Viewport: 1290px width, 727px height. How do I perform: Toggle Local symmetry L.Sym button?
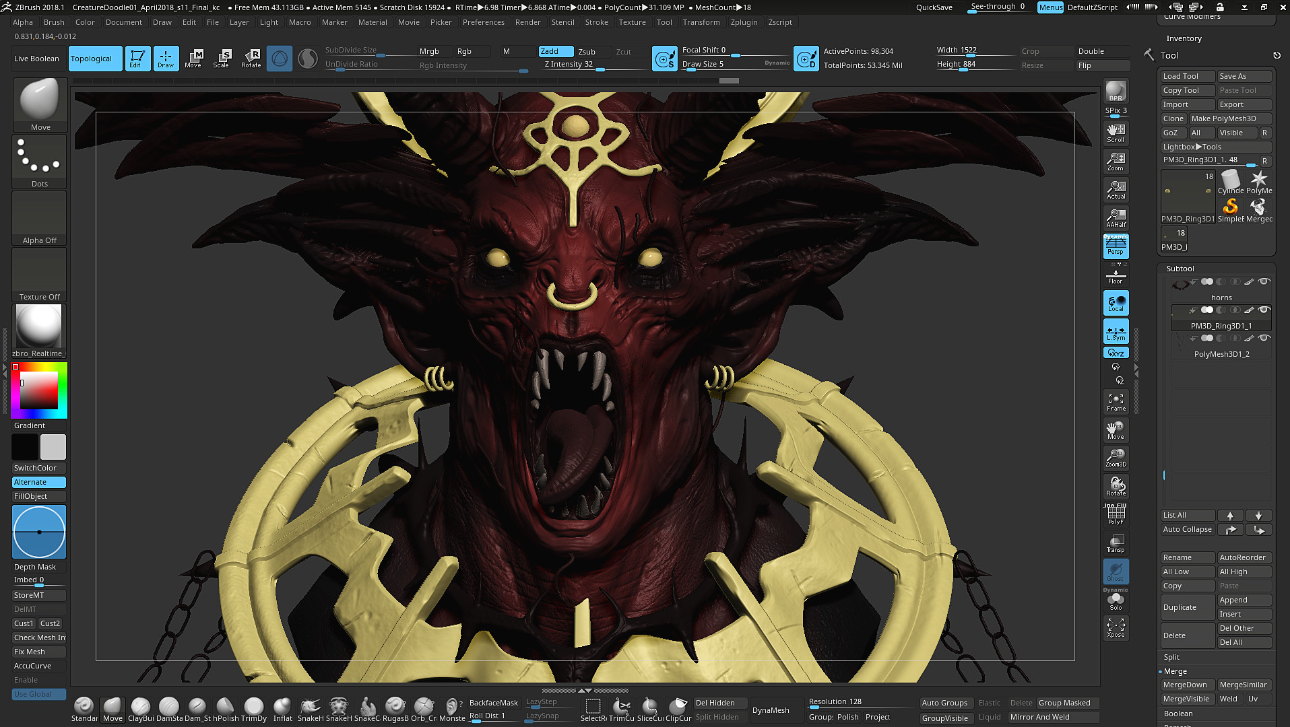point(1116,331)
